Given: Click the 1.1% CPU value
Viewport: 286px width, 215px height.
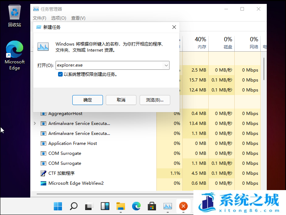Looking at the screenshot, I should coord(175,173).
